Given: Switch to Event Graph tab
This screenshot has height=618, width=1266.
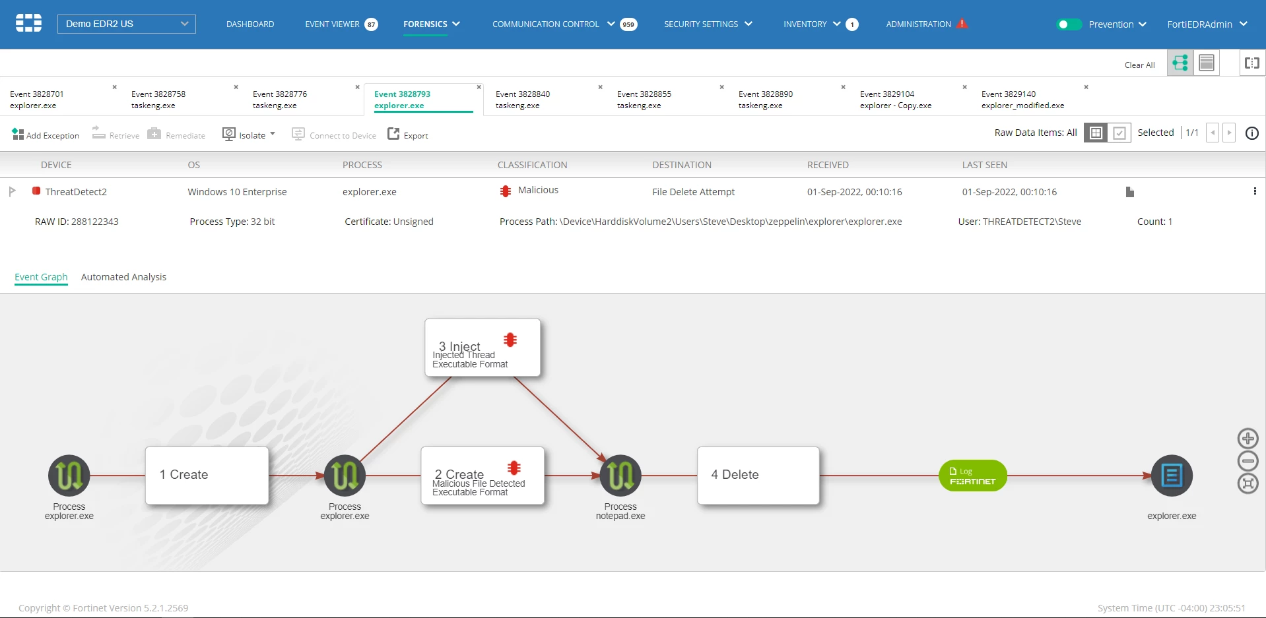Looking at the screenshot, I should 41,277.
